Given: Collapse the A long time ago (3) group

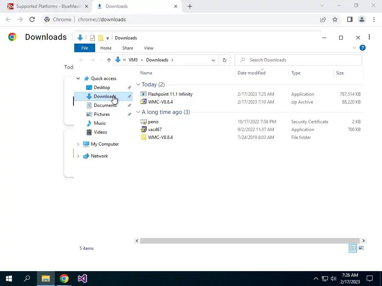Looking at the screenshot, I should point(138,112).
